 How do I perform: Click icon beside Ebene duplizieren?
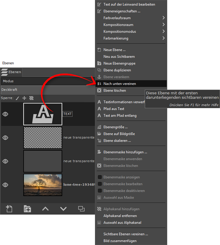pos(99,70)
